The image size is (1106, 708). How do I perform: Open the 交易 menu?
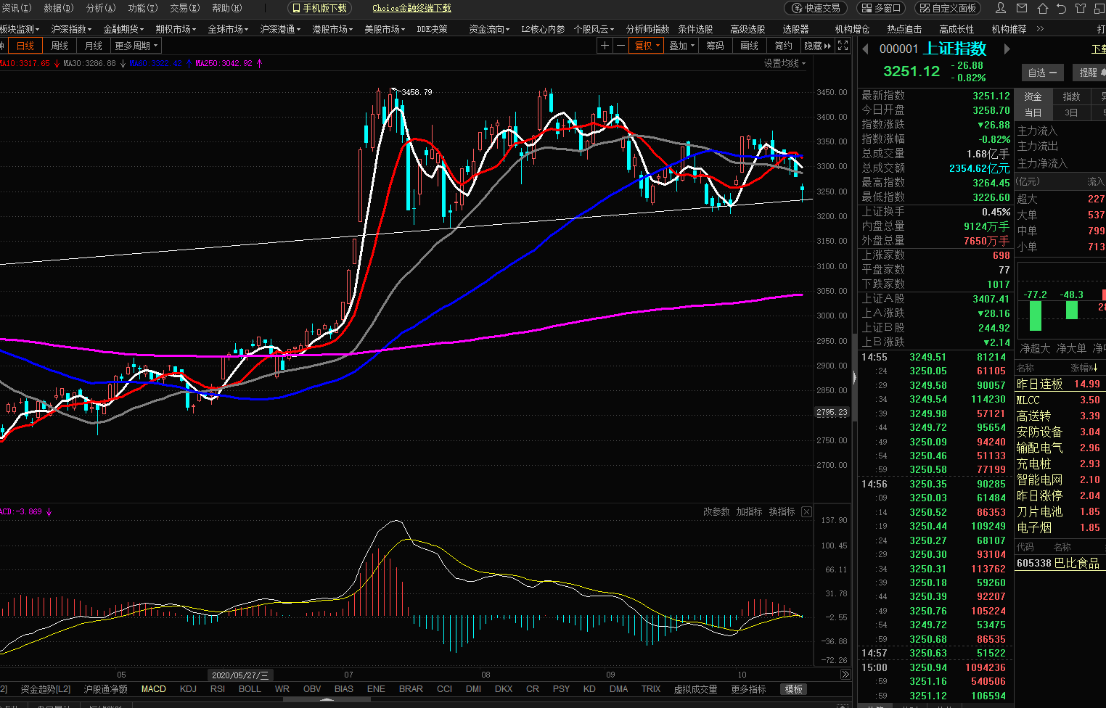pyautogui.click(x=184, y=8)
